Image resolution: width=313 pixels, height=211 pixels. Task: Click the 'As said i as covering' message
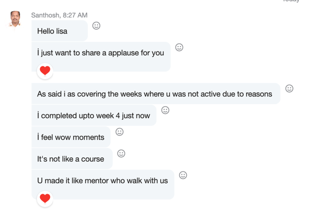pyautogui.click(x=156, y=94)
